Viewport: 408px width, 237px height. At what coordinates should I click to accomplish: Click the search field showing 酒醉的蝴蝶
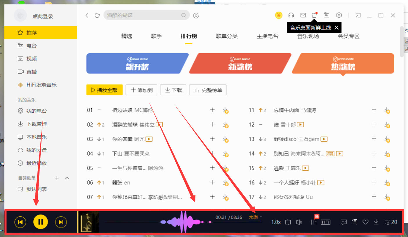(x=147, y=15)
